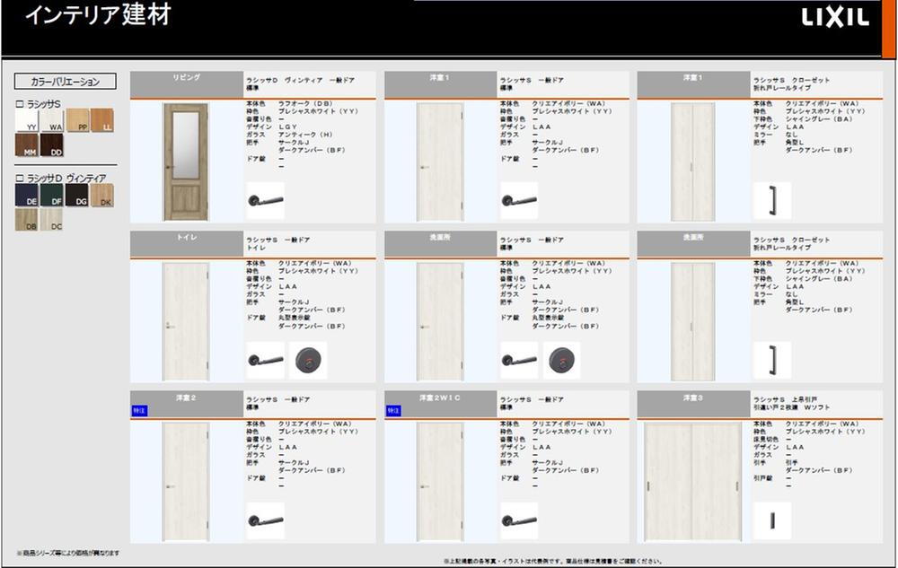The image size is (898, 568).
Task: Select the DD dark brown swatch
Action: tap(51, 144)
